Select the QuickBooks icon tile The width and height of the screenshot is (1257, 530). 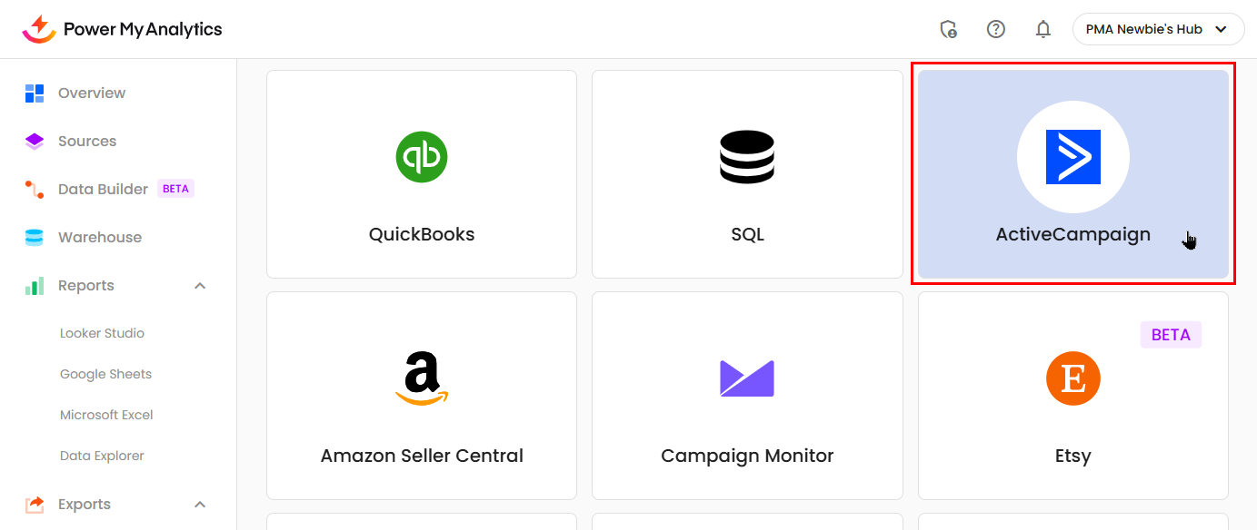422,157
